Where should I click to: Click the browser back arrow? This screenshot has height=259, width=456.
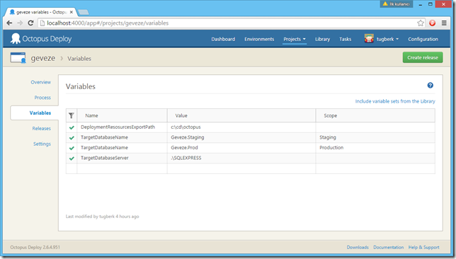tap(9, 23)
